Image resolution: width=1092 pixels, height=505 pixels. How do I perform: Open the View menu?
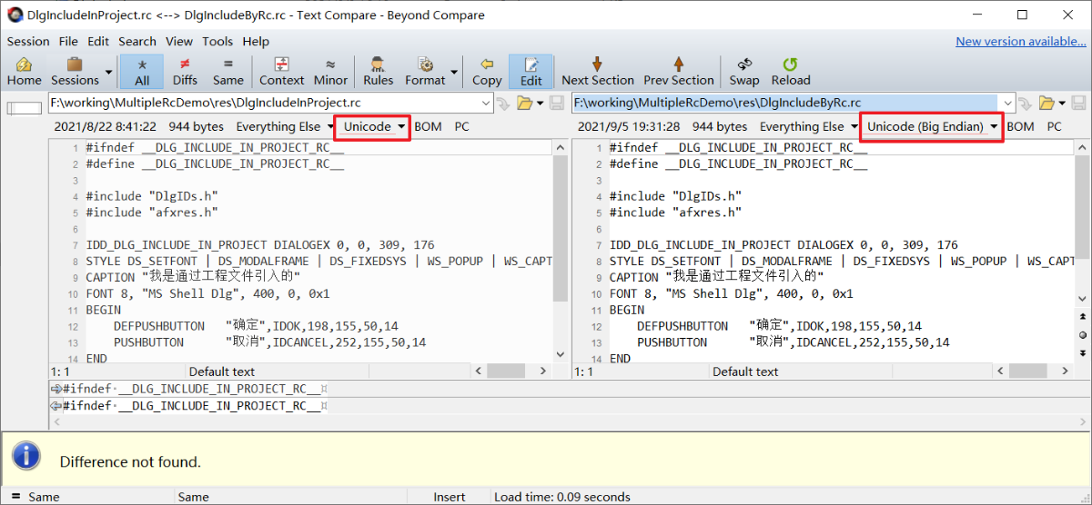(179, 41)
